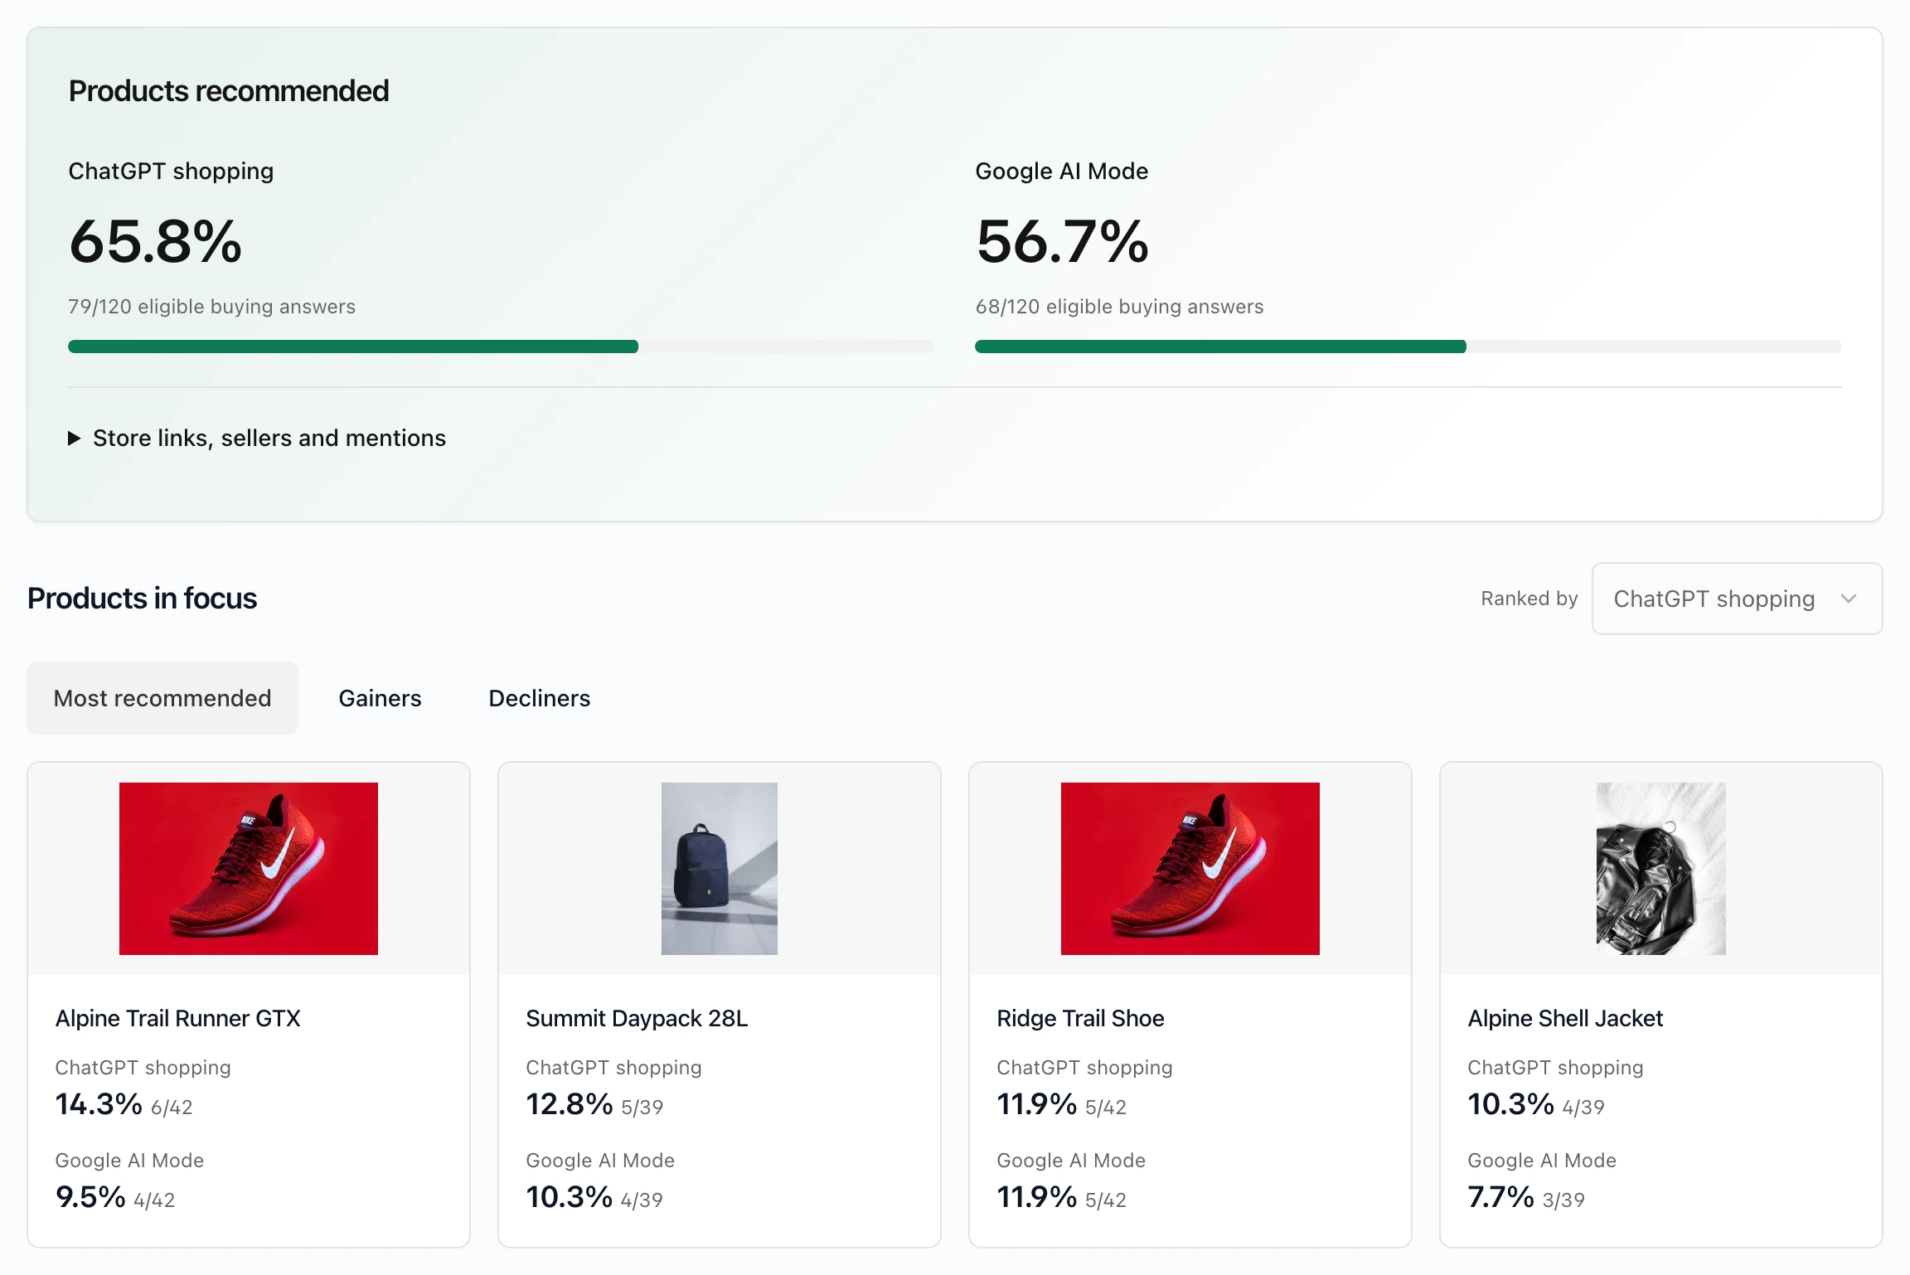Click the 68/120 eligible buying answers text
This screenshot has width=1910, height=1275.
(x=1119, y=307)
